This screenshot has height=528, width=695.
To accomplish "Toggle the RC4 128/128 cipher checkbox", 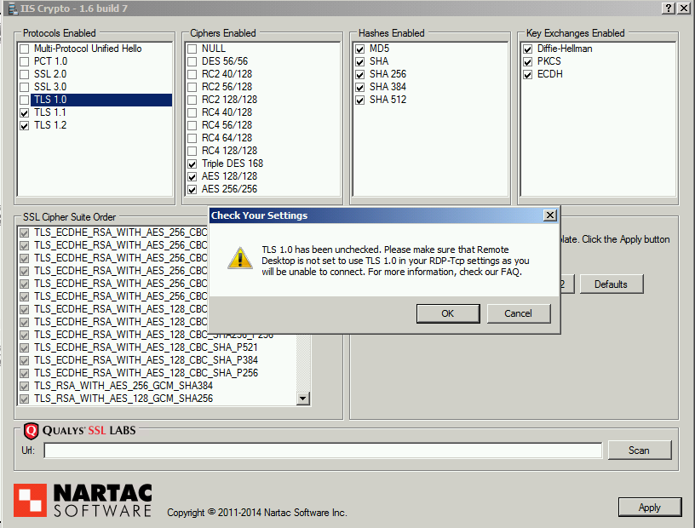I will point(192,152).
